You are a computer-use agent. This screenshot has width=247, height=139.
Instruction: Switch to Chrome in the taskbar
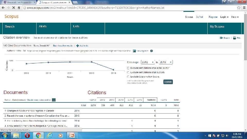click(x=38, y=136)
